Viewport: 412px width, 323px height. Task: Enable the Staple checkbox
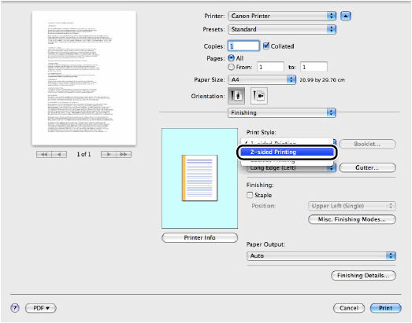coord(250,195)
